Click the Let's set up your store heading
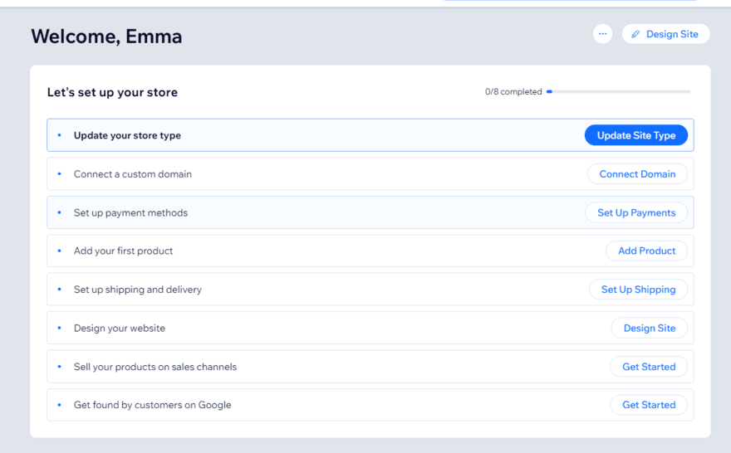Screen dimensions: 731x453 tap(112, 92)
